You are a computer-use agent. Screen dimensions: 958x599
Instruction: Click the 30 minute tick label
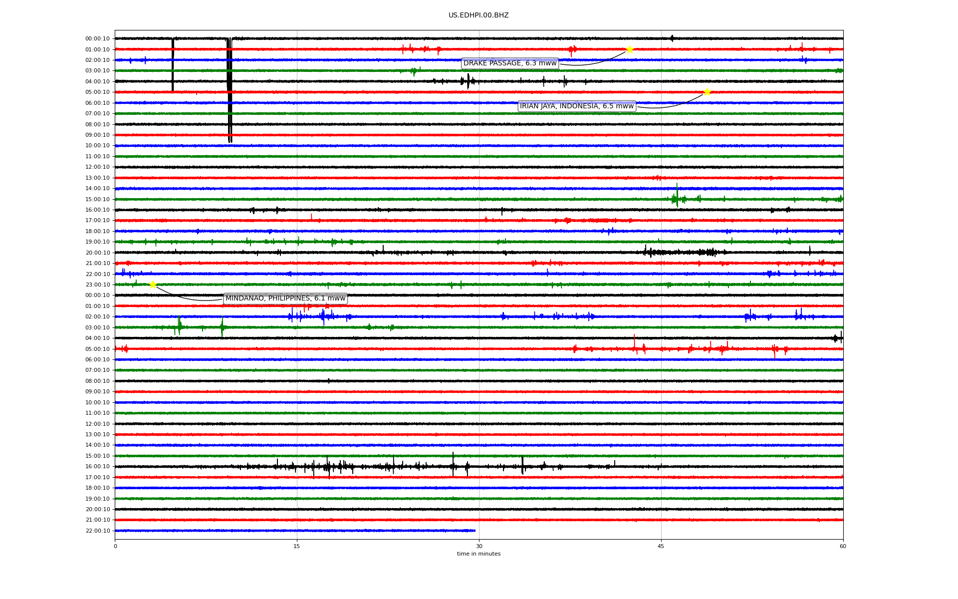pyautogui.click(x=479, y=546)
